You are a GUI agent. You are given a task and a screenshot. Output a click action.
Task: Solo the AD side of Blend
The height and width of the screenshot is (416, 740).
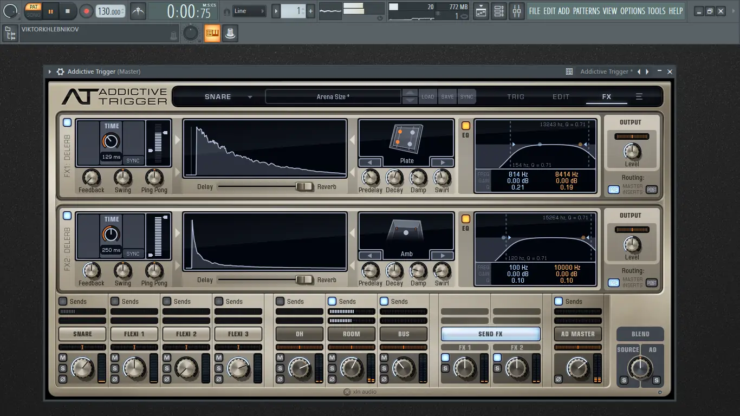point(656,380)
